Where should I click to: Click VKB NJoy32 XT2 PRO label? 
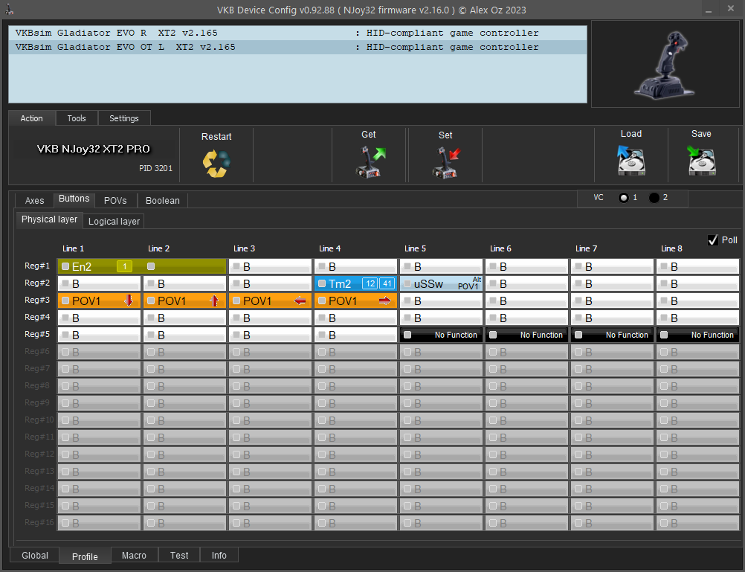(x=94, y=149)
